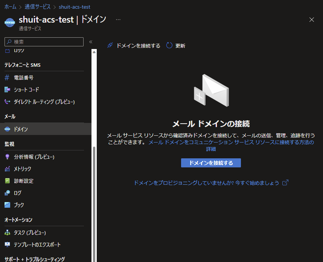Collapse the sidebar with the double chevron
The image size is (323, 262).
[91, 42]
